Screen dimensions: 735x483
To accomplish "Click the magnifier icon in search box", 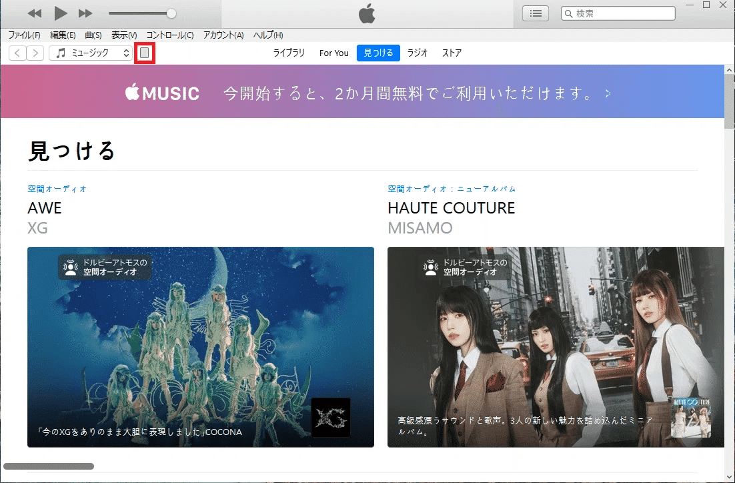I will click(568, 13).
